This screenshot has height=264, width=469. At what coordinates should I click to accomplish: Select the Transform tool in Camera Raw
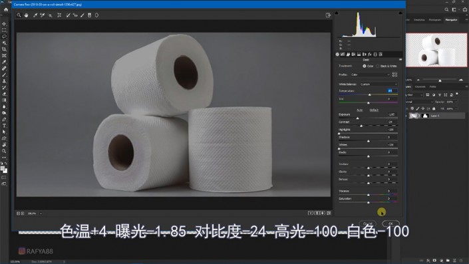59,15
